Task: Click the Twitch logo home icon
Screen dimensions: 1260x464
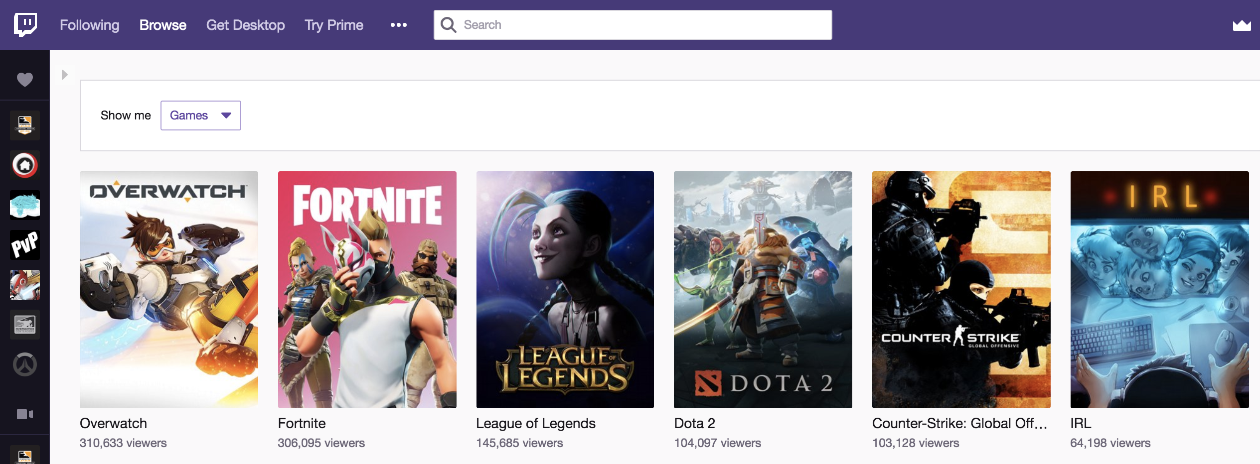Action: tap(25, 24)
